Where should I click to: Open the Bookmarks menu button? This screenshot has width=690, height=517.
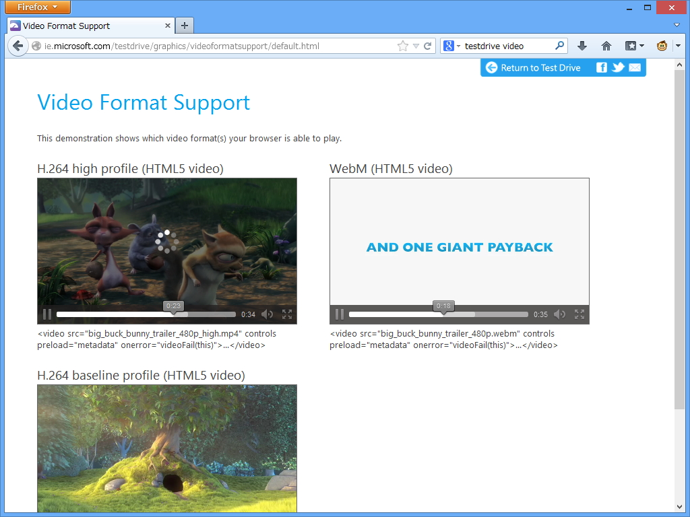tap(635, 46)
